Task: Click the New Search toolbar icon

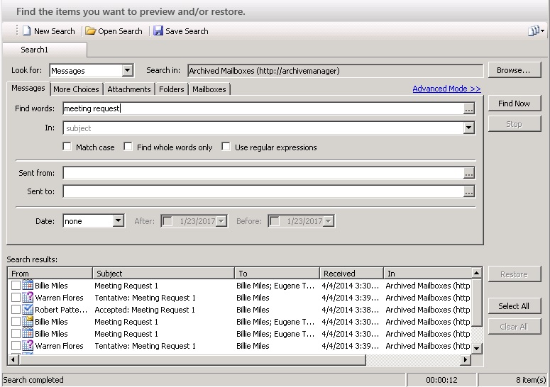Action: tap(26, 31)
